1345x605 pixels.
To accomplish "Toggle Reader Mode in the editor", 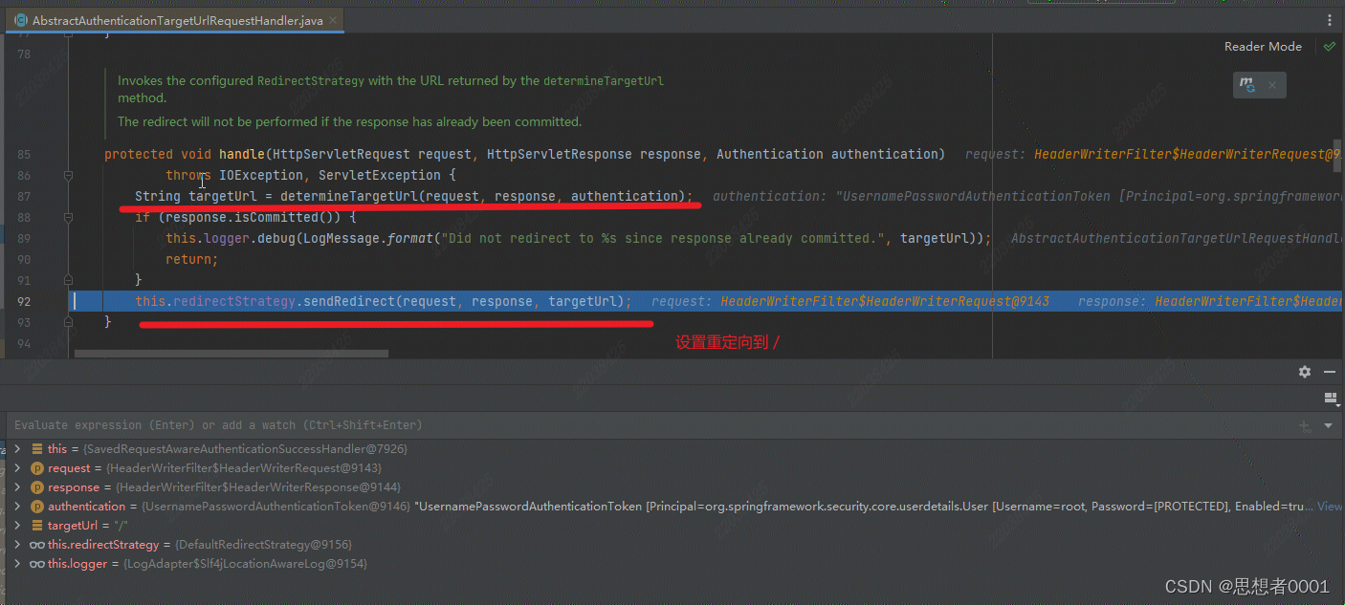I will pos(1263,46).
